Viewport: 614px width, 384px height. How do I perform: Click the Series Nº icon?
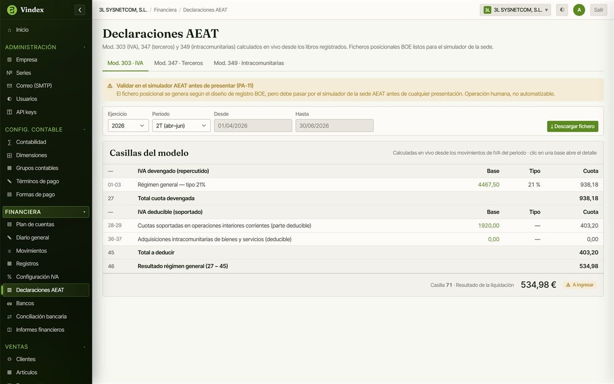coord(9,73)
